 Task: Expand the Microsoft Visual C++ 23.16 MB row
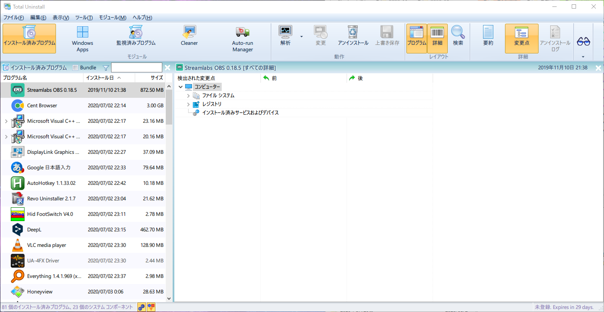pyautogui.click(x=6, y=121)
